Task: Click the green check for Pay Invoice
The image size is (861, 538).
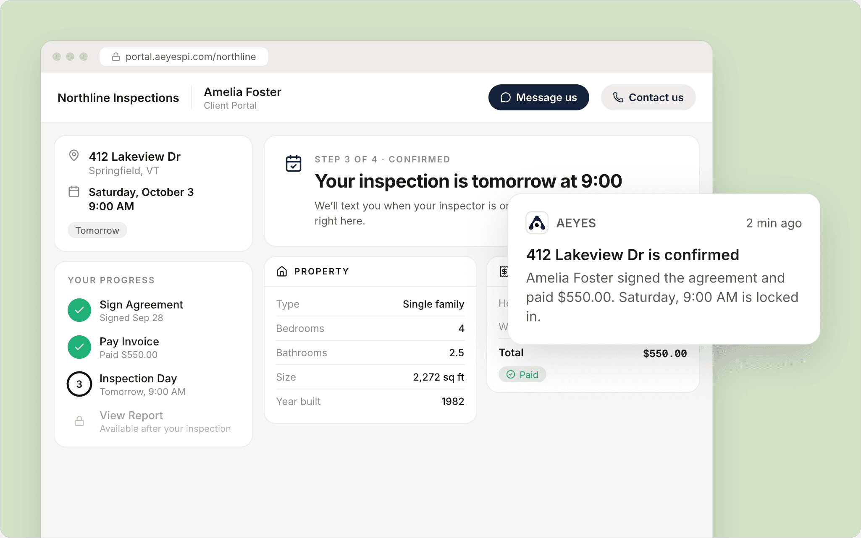Action: (x=79, y=347)
